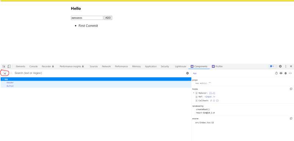
Task: Inspect matching DOM element eye icon
Action: pyautogui.click(x=281, y=73)
